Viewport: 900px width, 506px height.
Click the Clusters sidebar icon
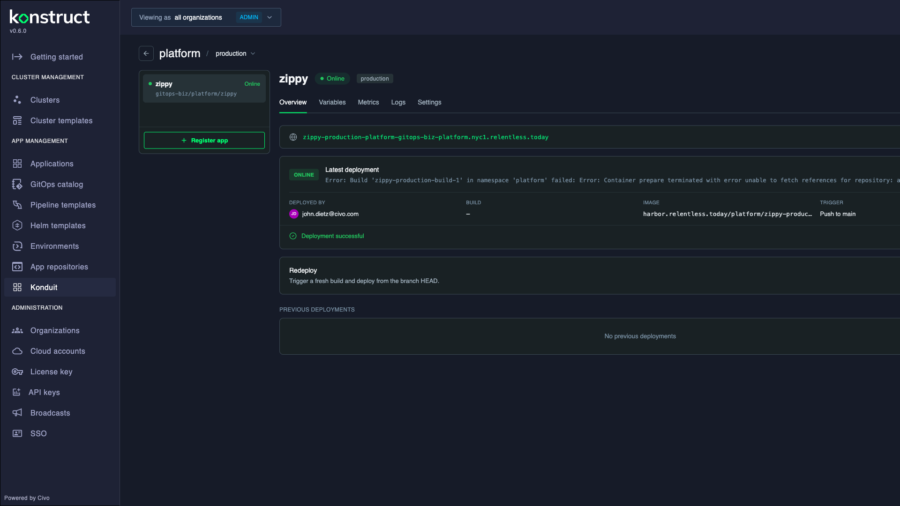pyautogui.click(x=17, y=100)
